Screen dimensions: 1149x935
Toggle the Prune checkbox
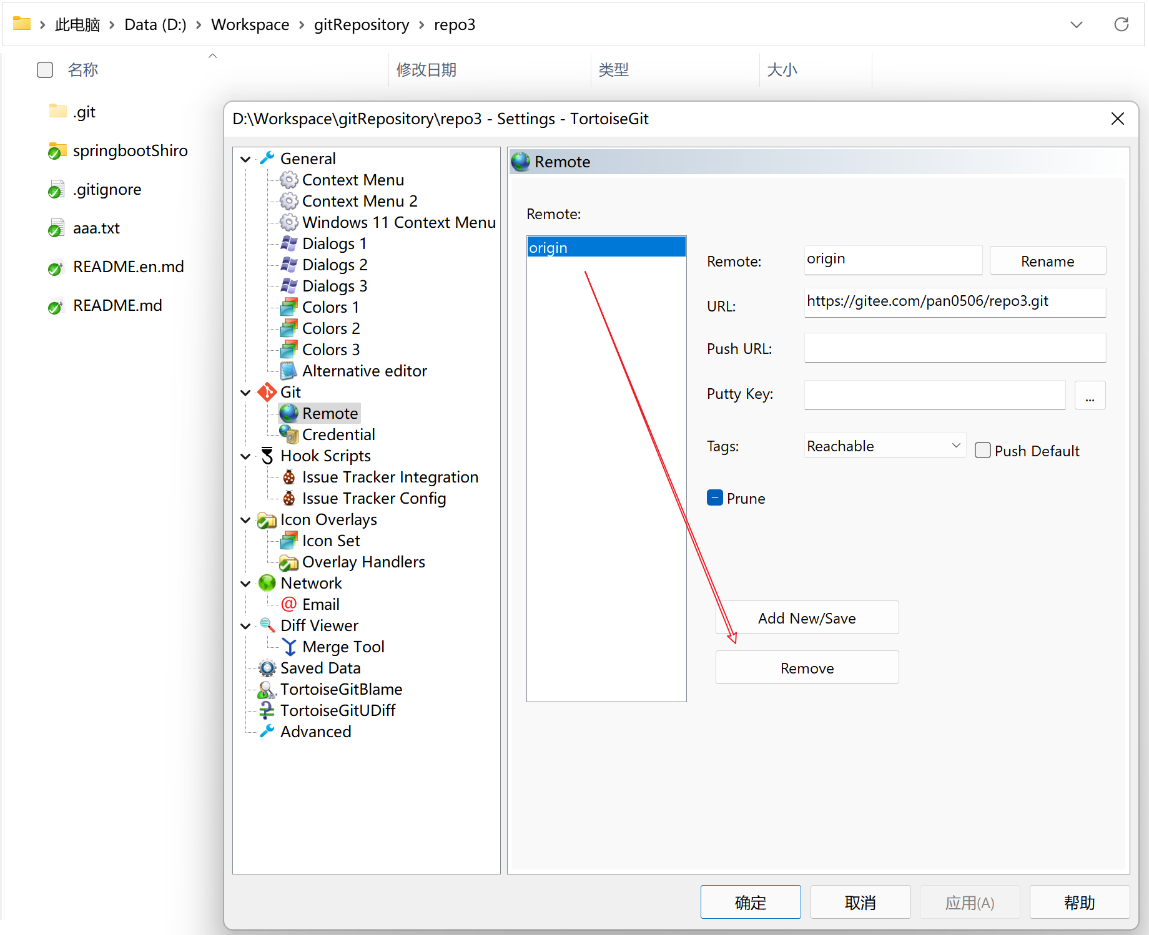tap(715, 497)
